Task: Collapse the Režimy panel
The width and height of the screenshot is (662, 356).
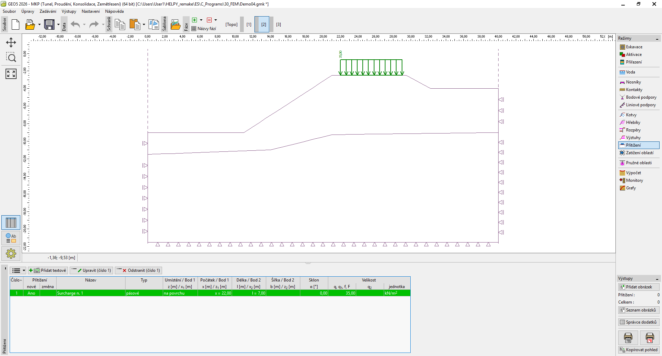Action: coord(657,39)
